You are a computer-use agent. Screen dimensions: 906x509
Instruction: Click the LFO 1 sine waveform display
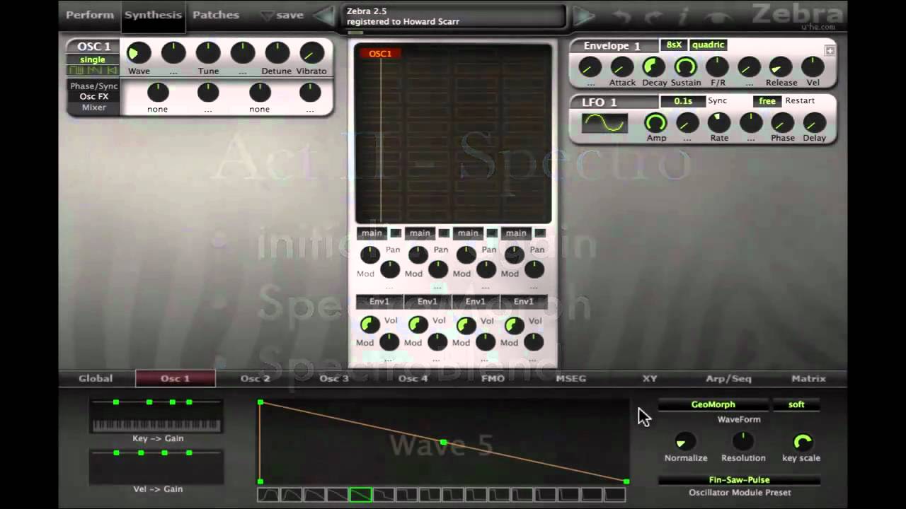coord(604,124)
